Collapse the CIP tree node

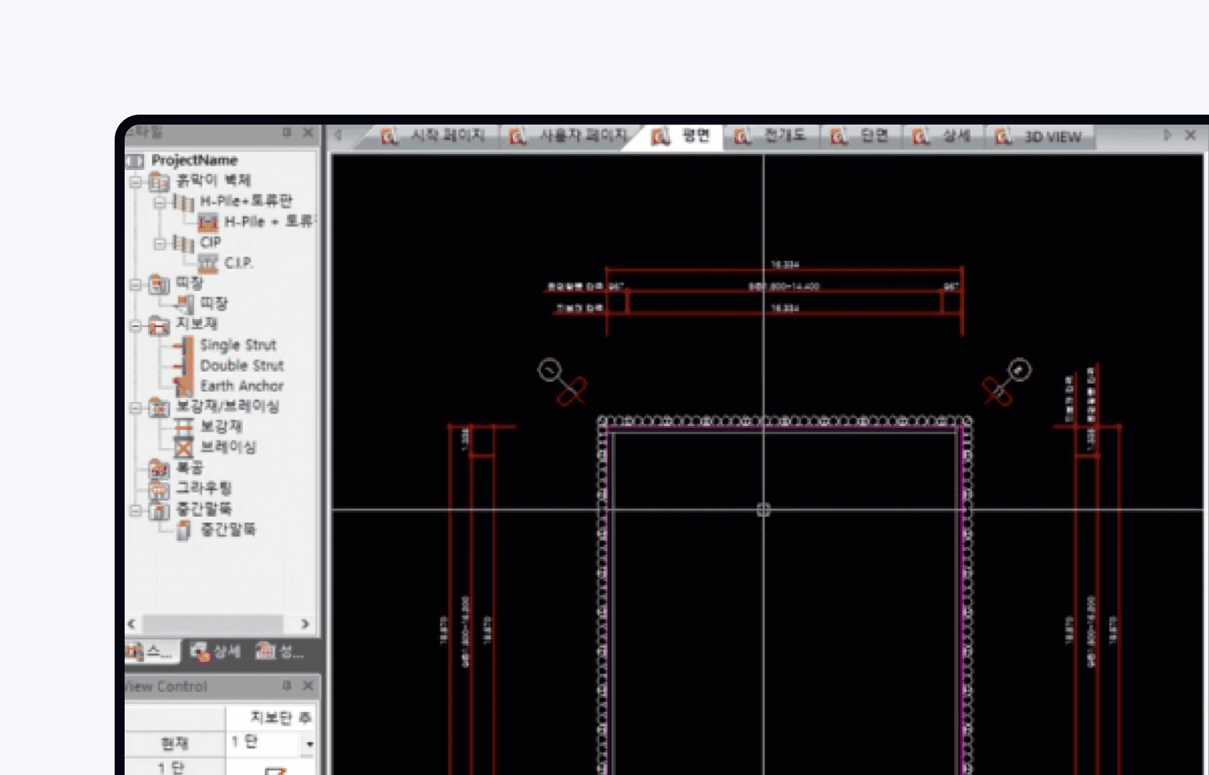(160, 243)
